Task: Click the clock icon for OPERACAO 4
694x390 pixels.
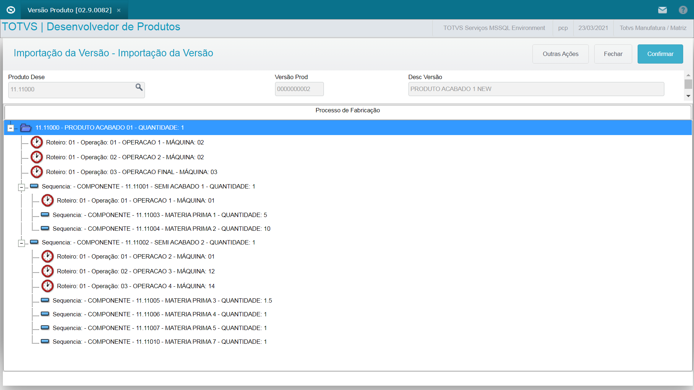Action: pos(47,286)
